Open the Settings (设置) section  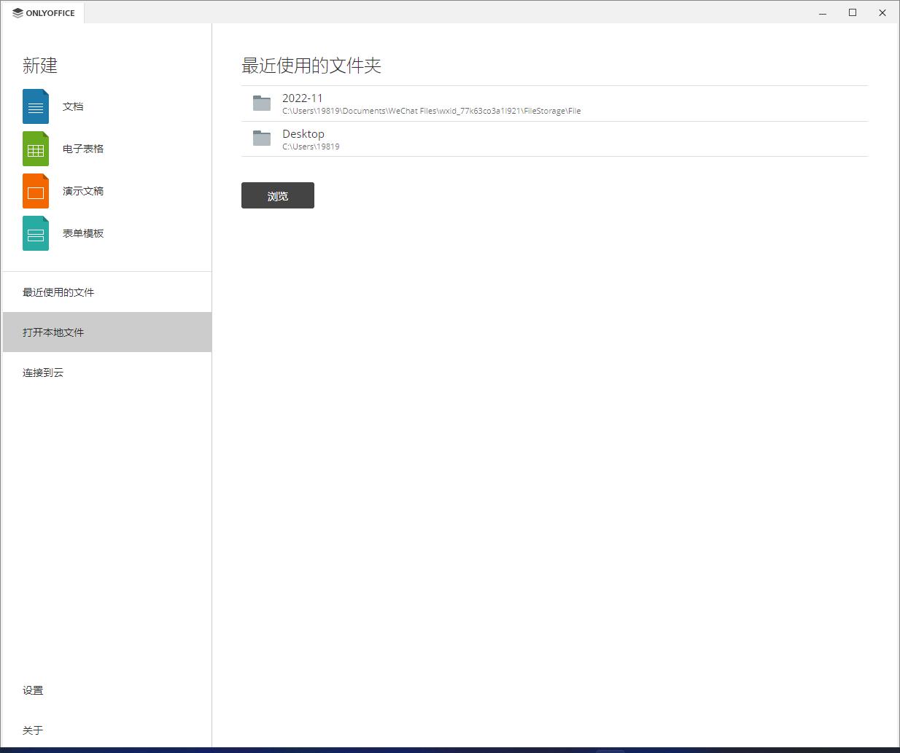[33, 690]
